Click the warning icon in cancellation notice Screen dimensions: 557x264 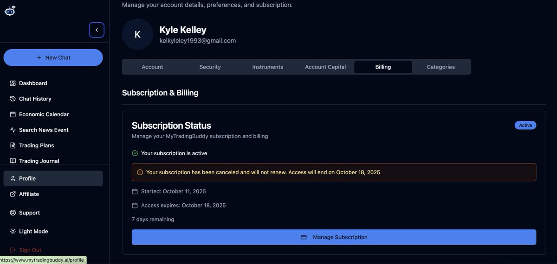coord(140,172)
